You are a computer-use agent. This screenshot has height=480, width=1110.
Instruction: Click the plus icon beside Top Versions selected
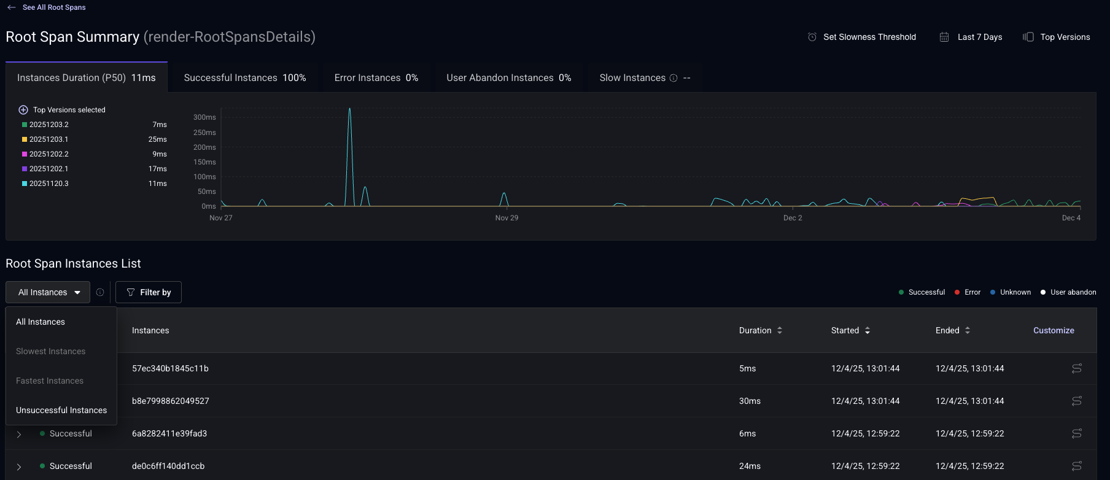pos(23,110)
